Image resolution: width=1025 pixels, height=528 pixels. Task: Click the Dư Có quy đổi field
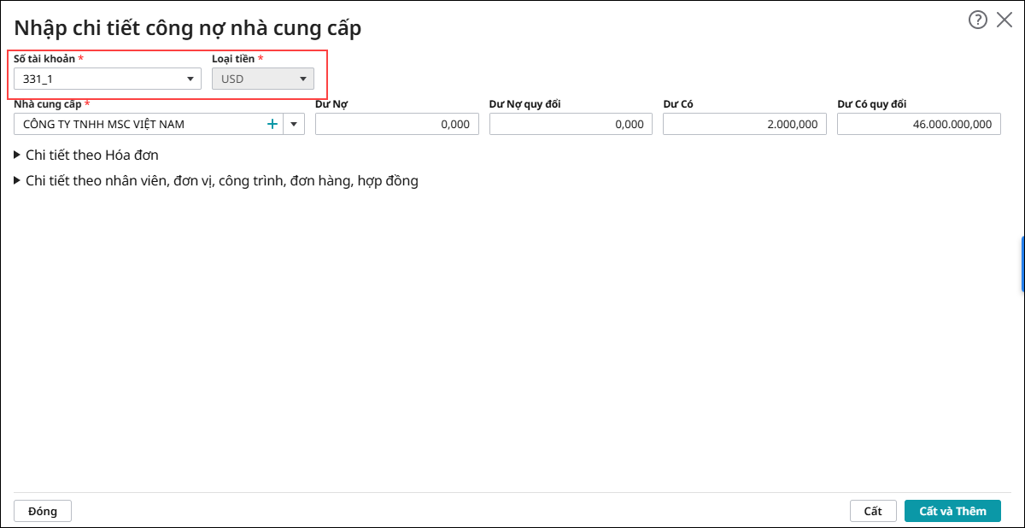(x=918, y=124)
